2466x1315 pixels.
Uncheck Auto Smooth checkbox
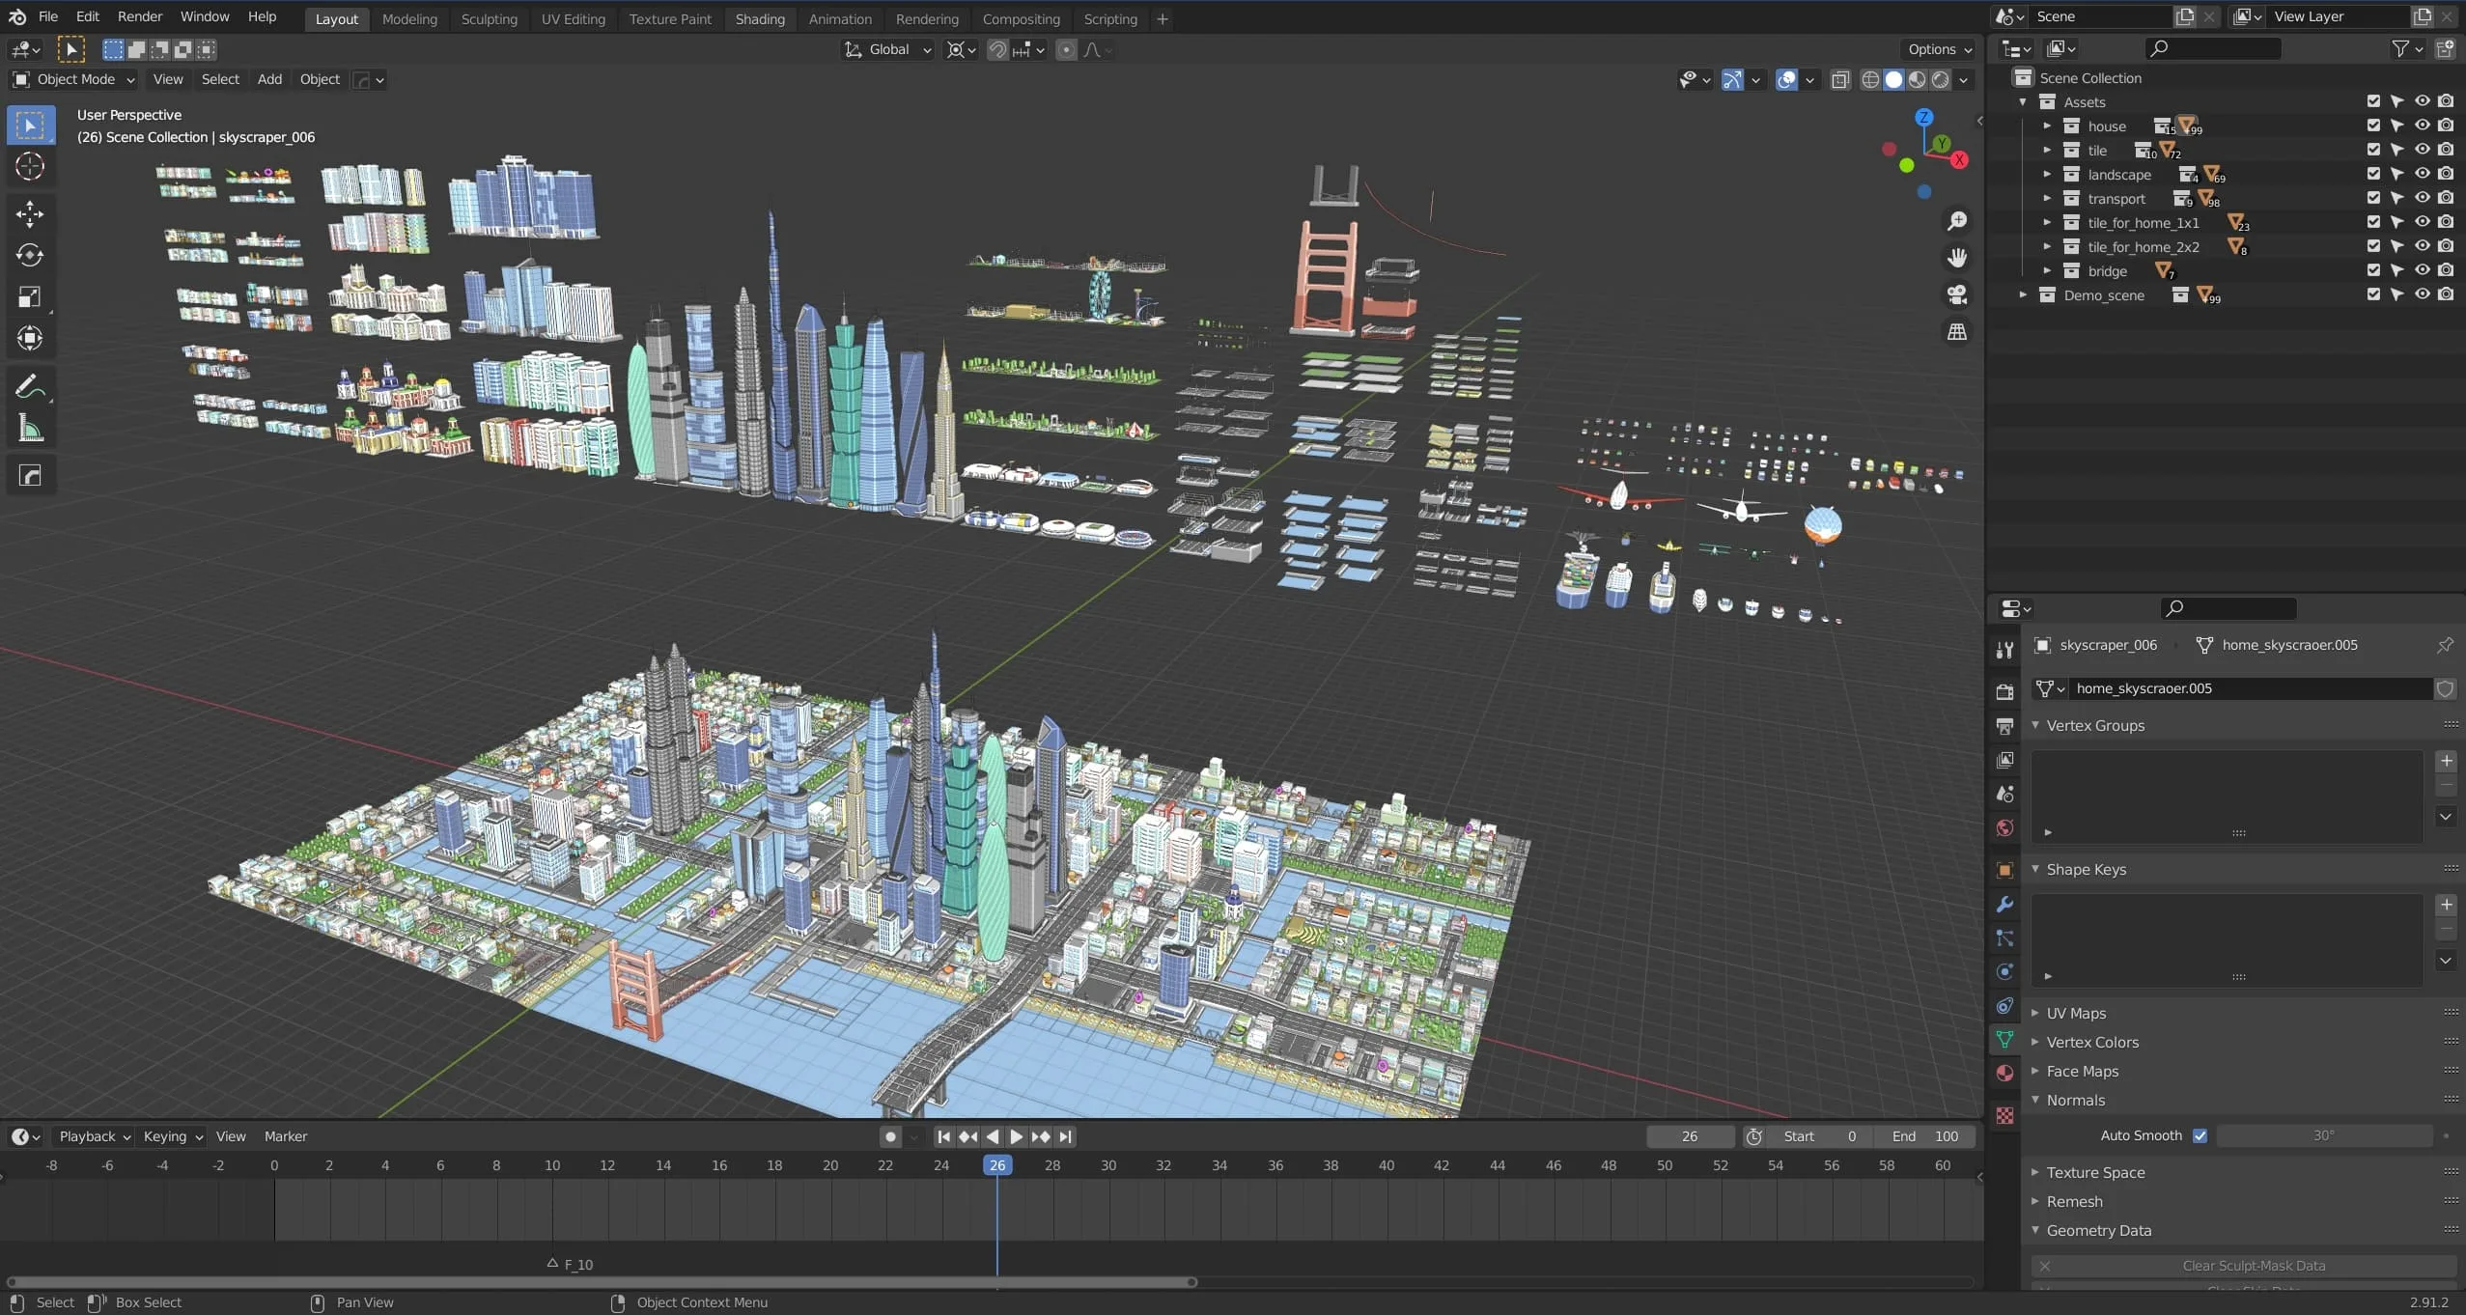pyautogui.click(x=2200, y=1136)
